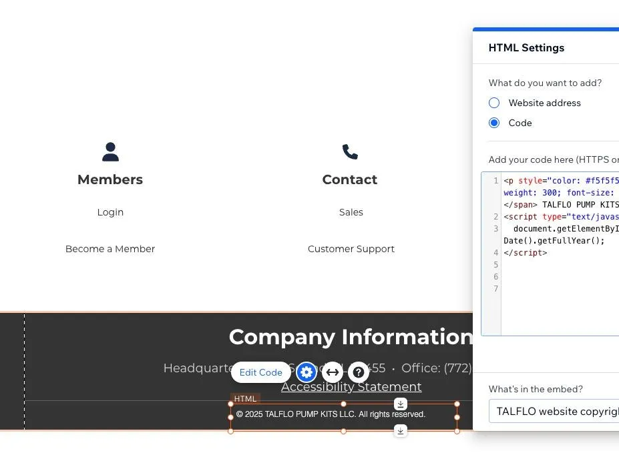Open the Login link
The image size is (619, 457).
111,212
